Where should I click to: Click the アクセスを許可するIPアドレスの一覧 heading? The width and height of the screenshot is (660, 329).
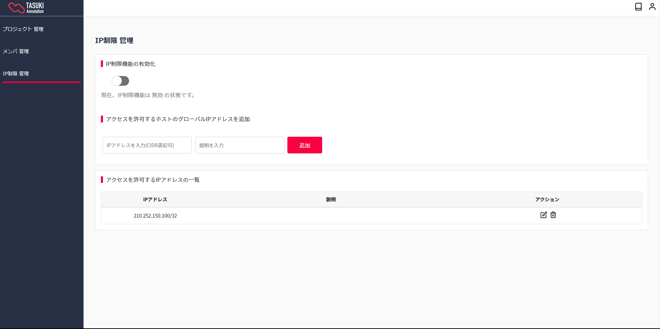coord(153,180)
